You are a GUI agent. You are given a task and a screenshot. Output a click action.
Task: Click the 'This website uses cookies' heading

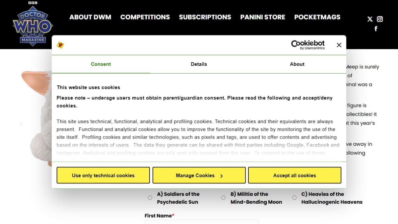(88, 88)
